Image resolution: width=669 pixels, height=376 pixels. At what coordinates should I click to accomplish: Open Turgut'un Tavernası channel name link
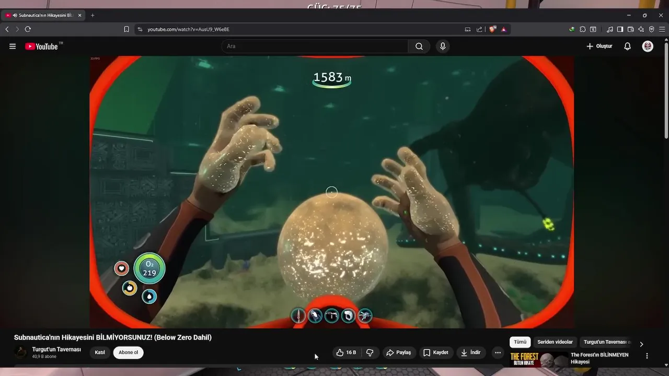tap(56, 349)
